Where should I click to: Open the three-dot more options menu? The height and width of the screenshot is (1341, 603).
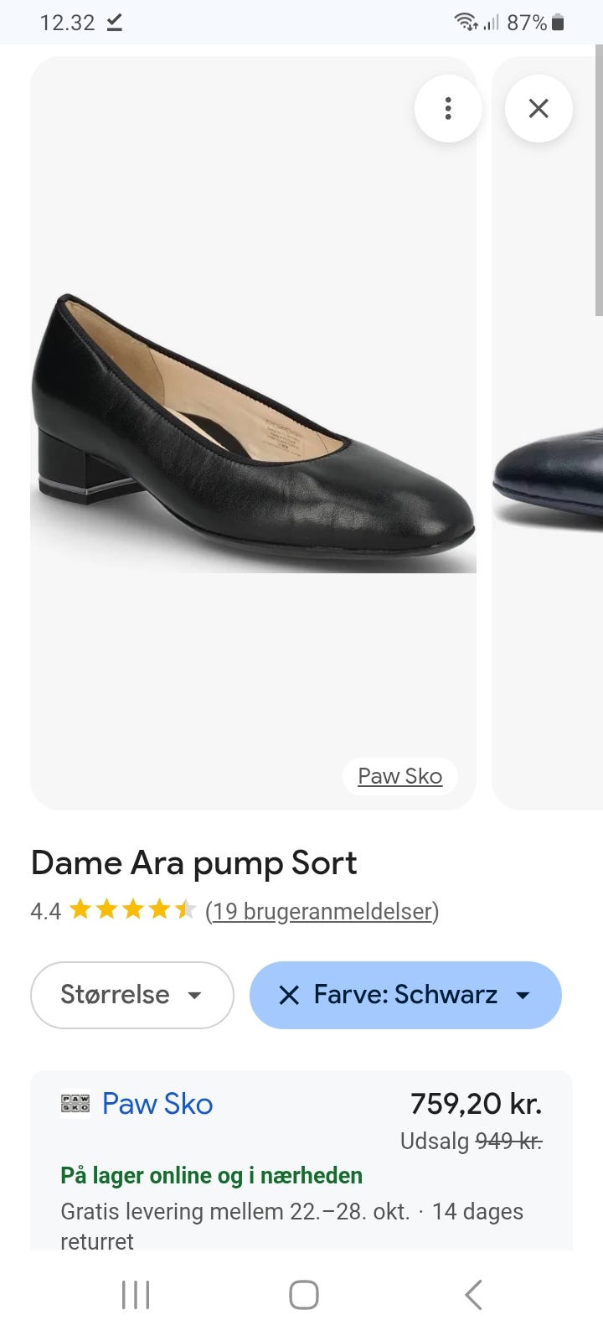tap(448, 108)
